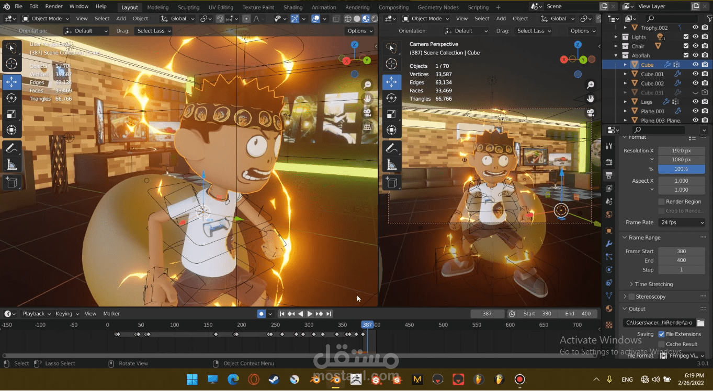Expand the Time Stretching panel
The height and width of the screenshot is (391, 713).
pyautogui.click(x=654, y=284)
